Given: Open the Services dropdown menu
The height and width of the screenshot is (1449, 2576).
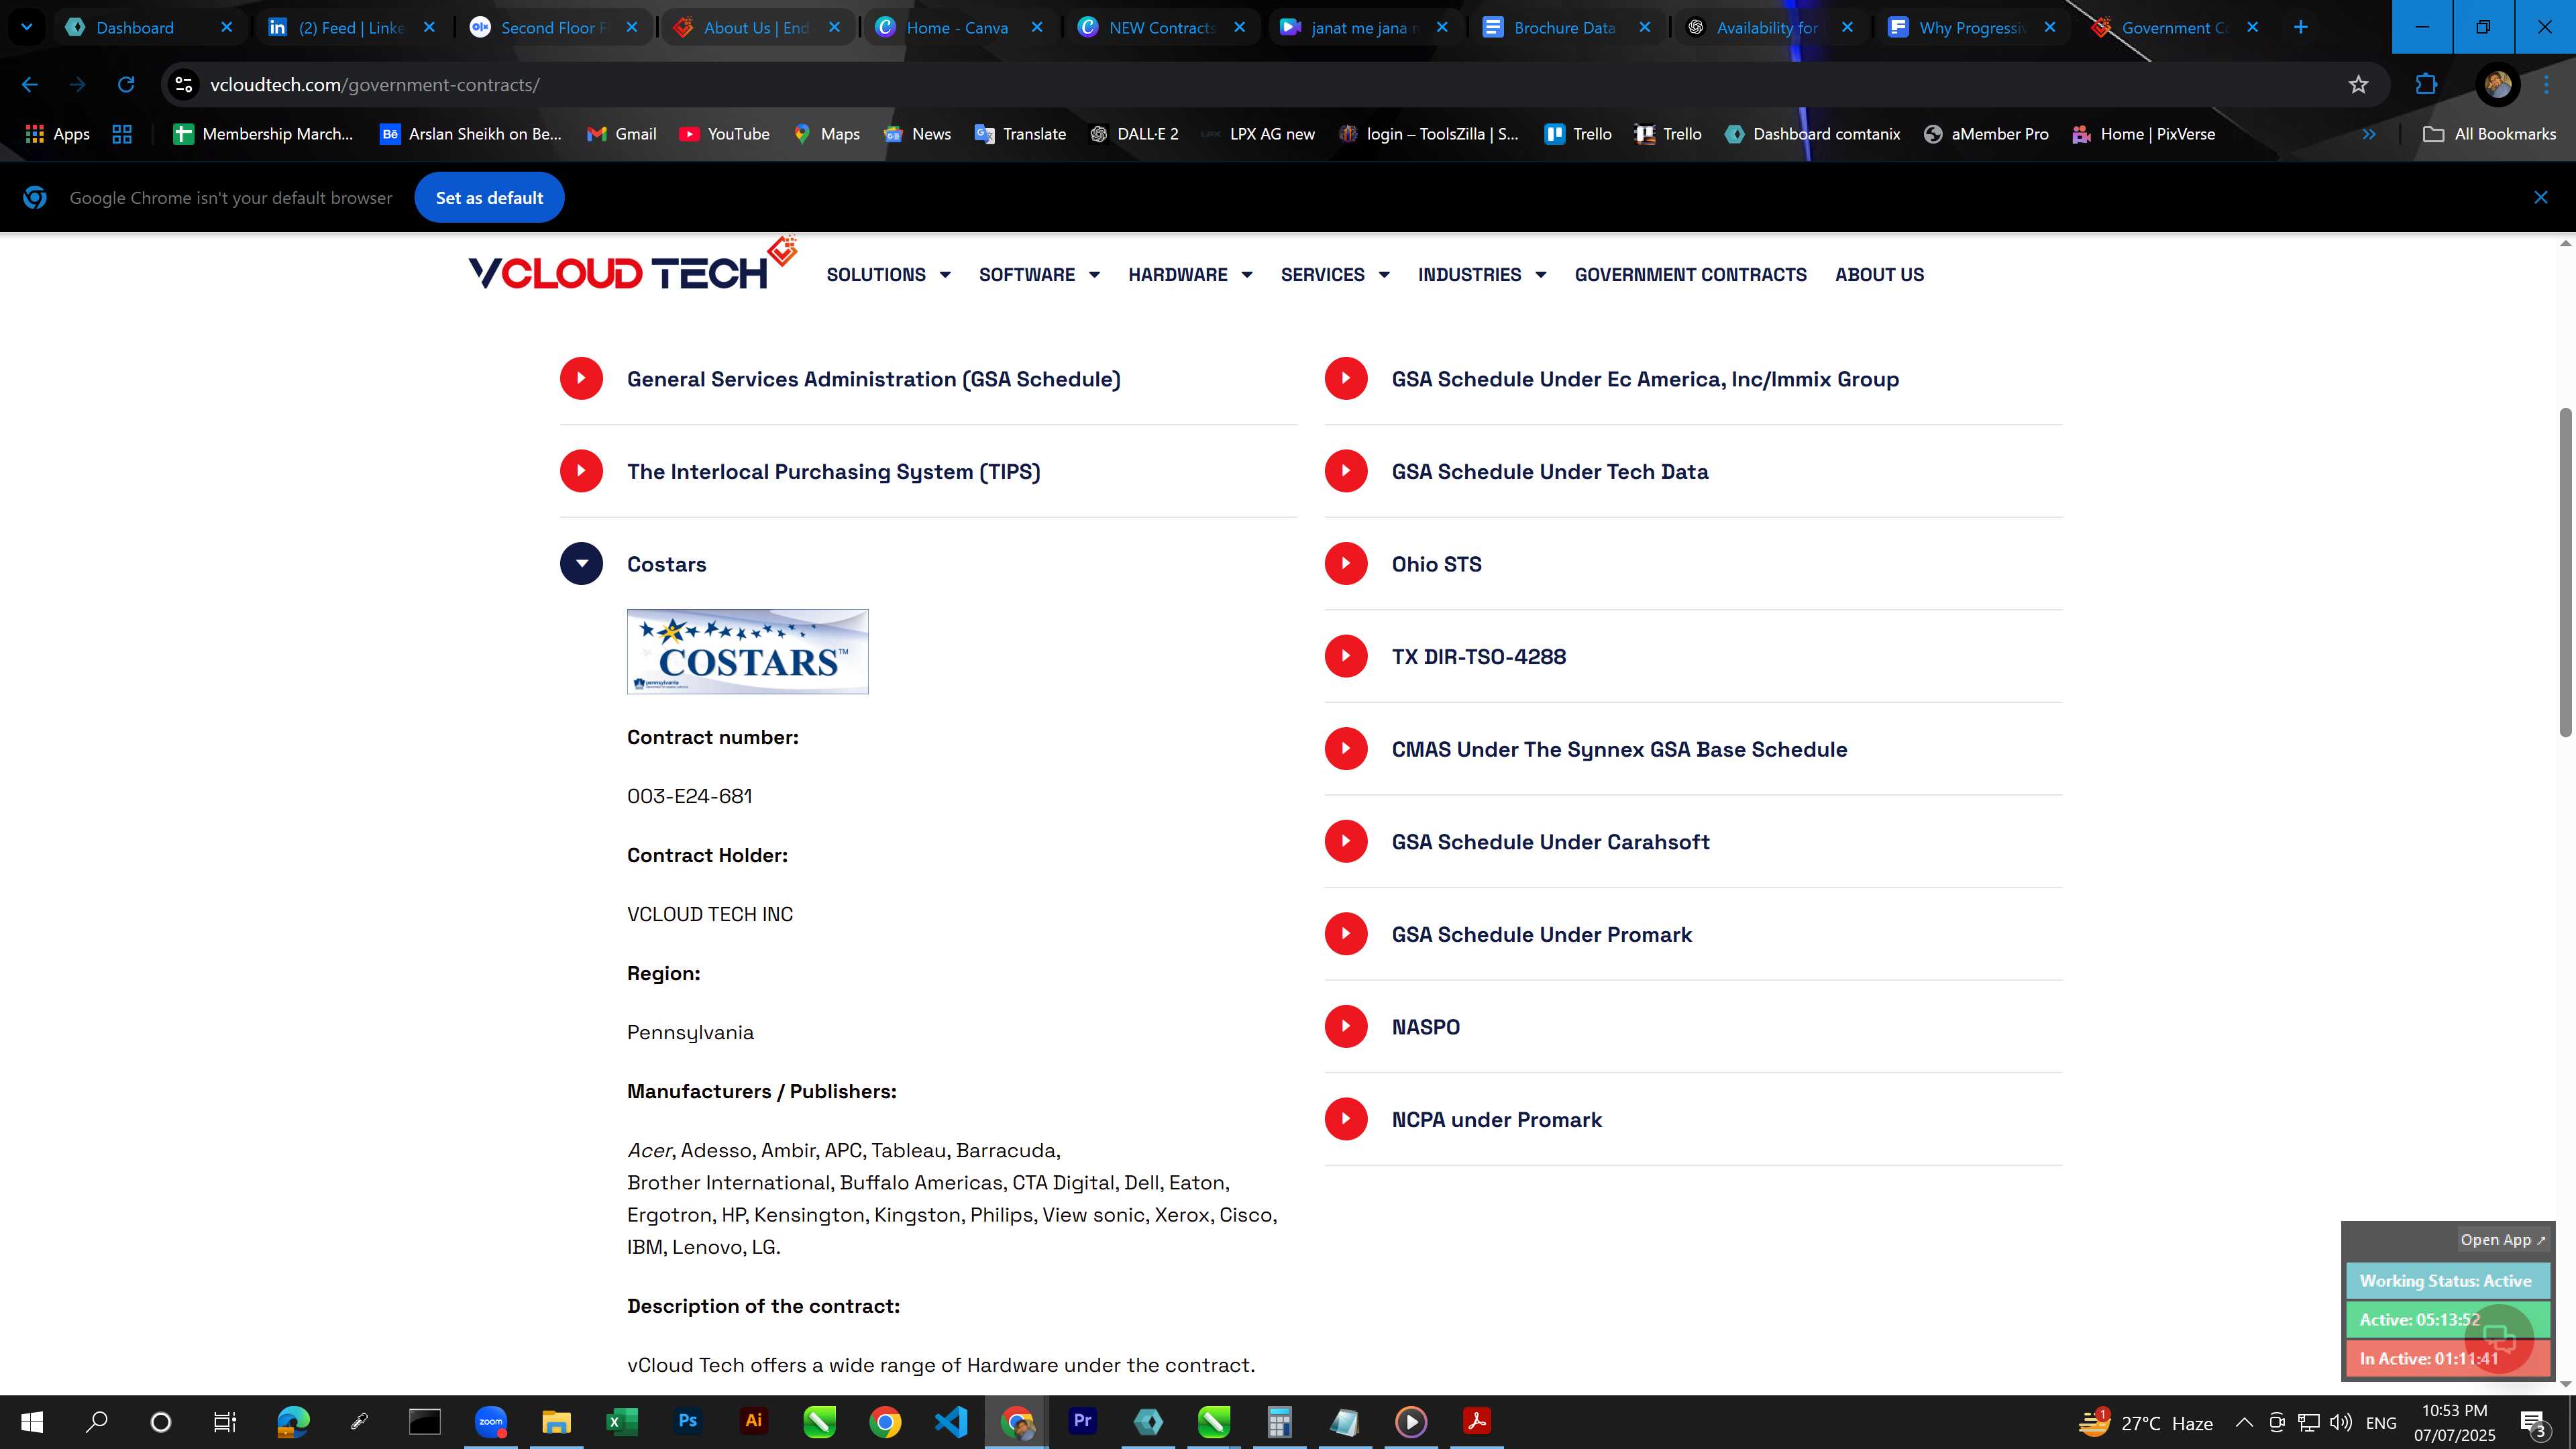Looking at the screenshot, I should (x=1335, y=275).
